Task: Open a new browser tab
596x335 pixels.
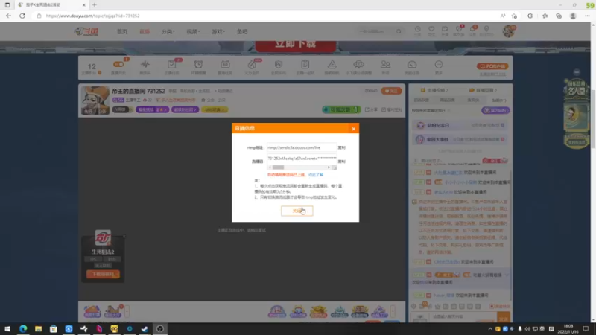Action: tap(95, 5)
